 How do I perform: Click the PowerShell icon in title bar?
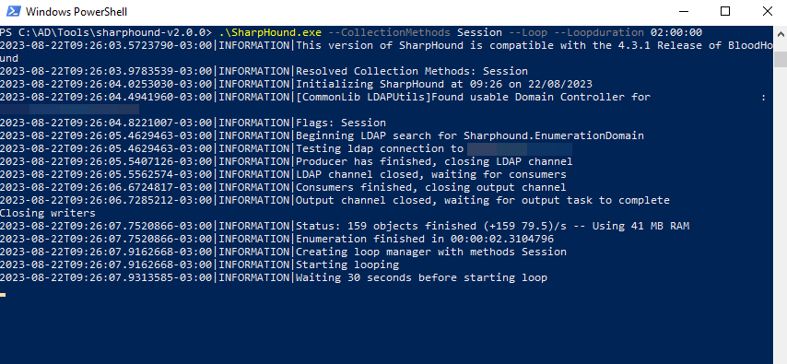pyautogui.click(x=13, y=11)
